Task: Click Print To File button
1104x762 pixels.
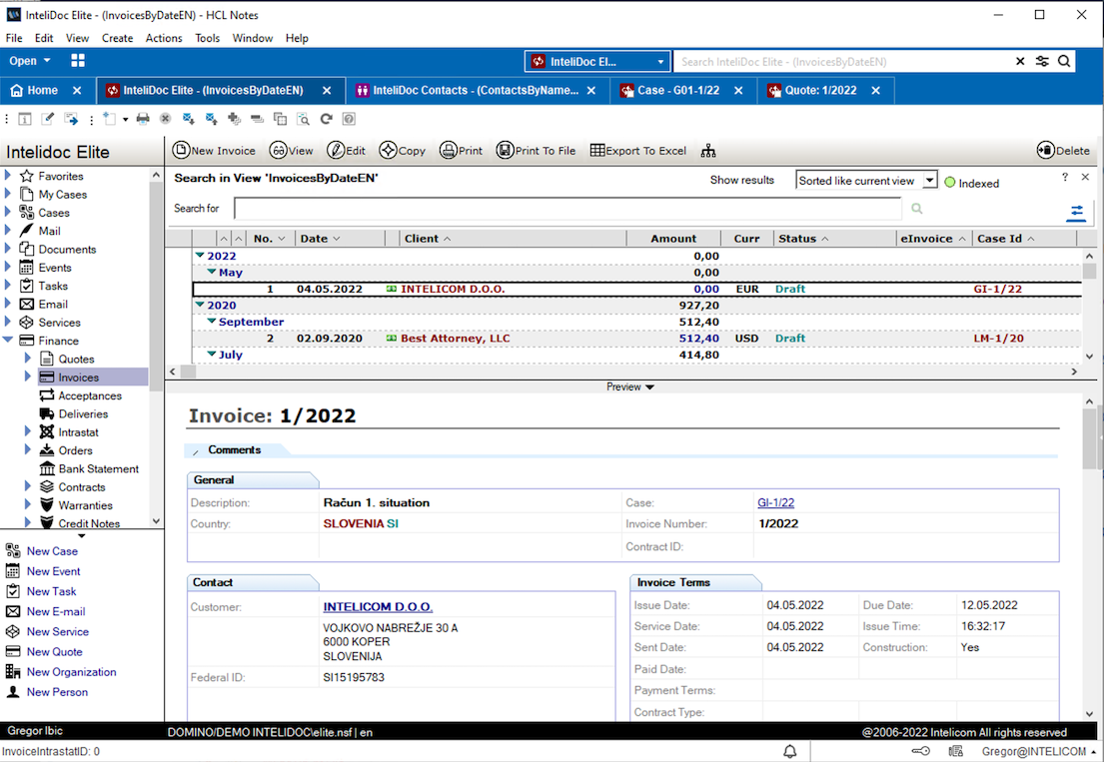Action: 536,151
